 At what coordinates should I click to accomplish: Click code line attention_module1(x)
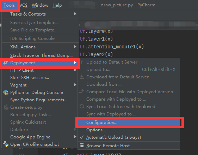pyautogui.click(x=112, y=47)
